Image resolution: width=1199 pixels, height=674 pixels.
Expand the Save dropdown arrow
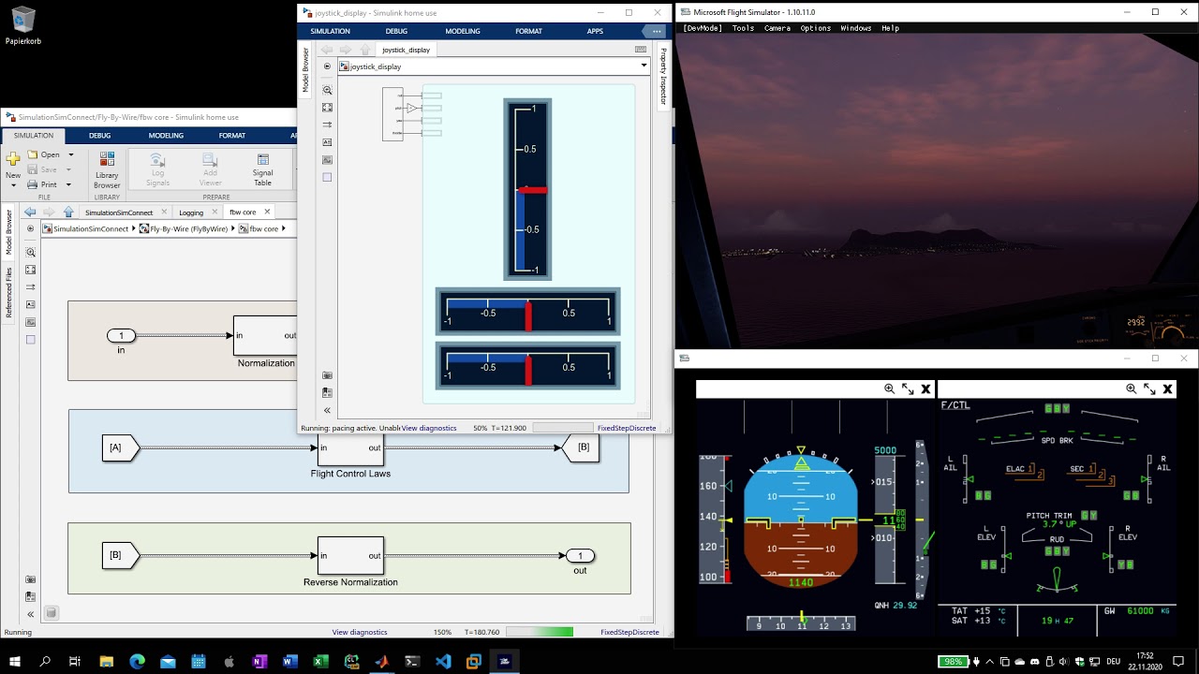(x=70, y=169)
